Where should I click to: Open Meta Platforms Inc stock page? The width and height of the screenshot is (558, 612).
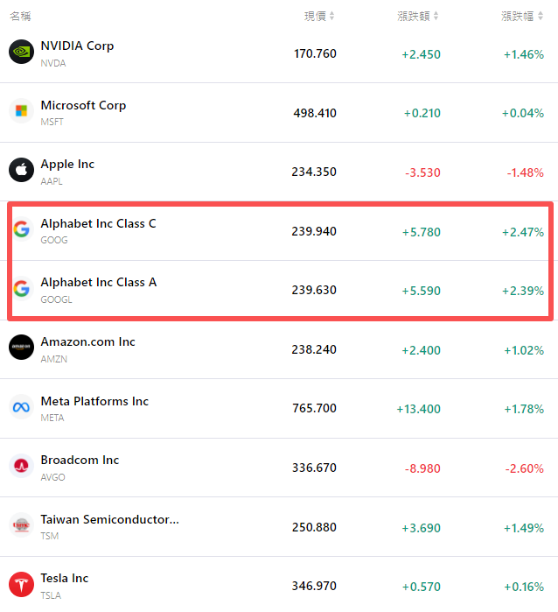click(94, 401)
